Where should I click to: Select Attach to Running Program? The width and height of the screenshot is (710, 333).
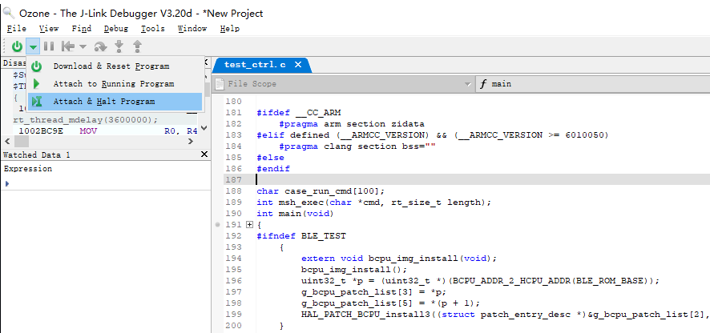click(113, 84)
